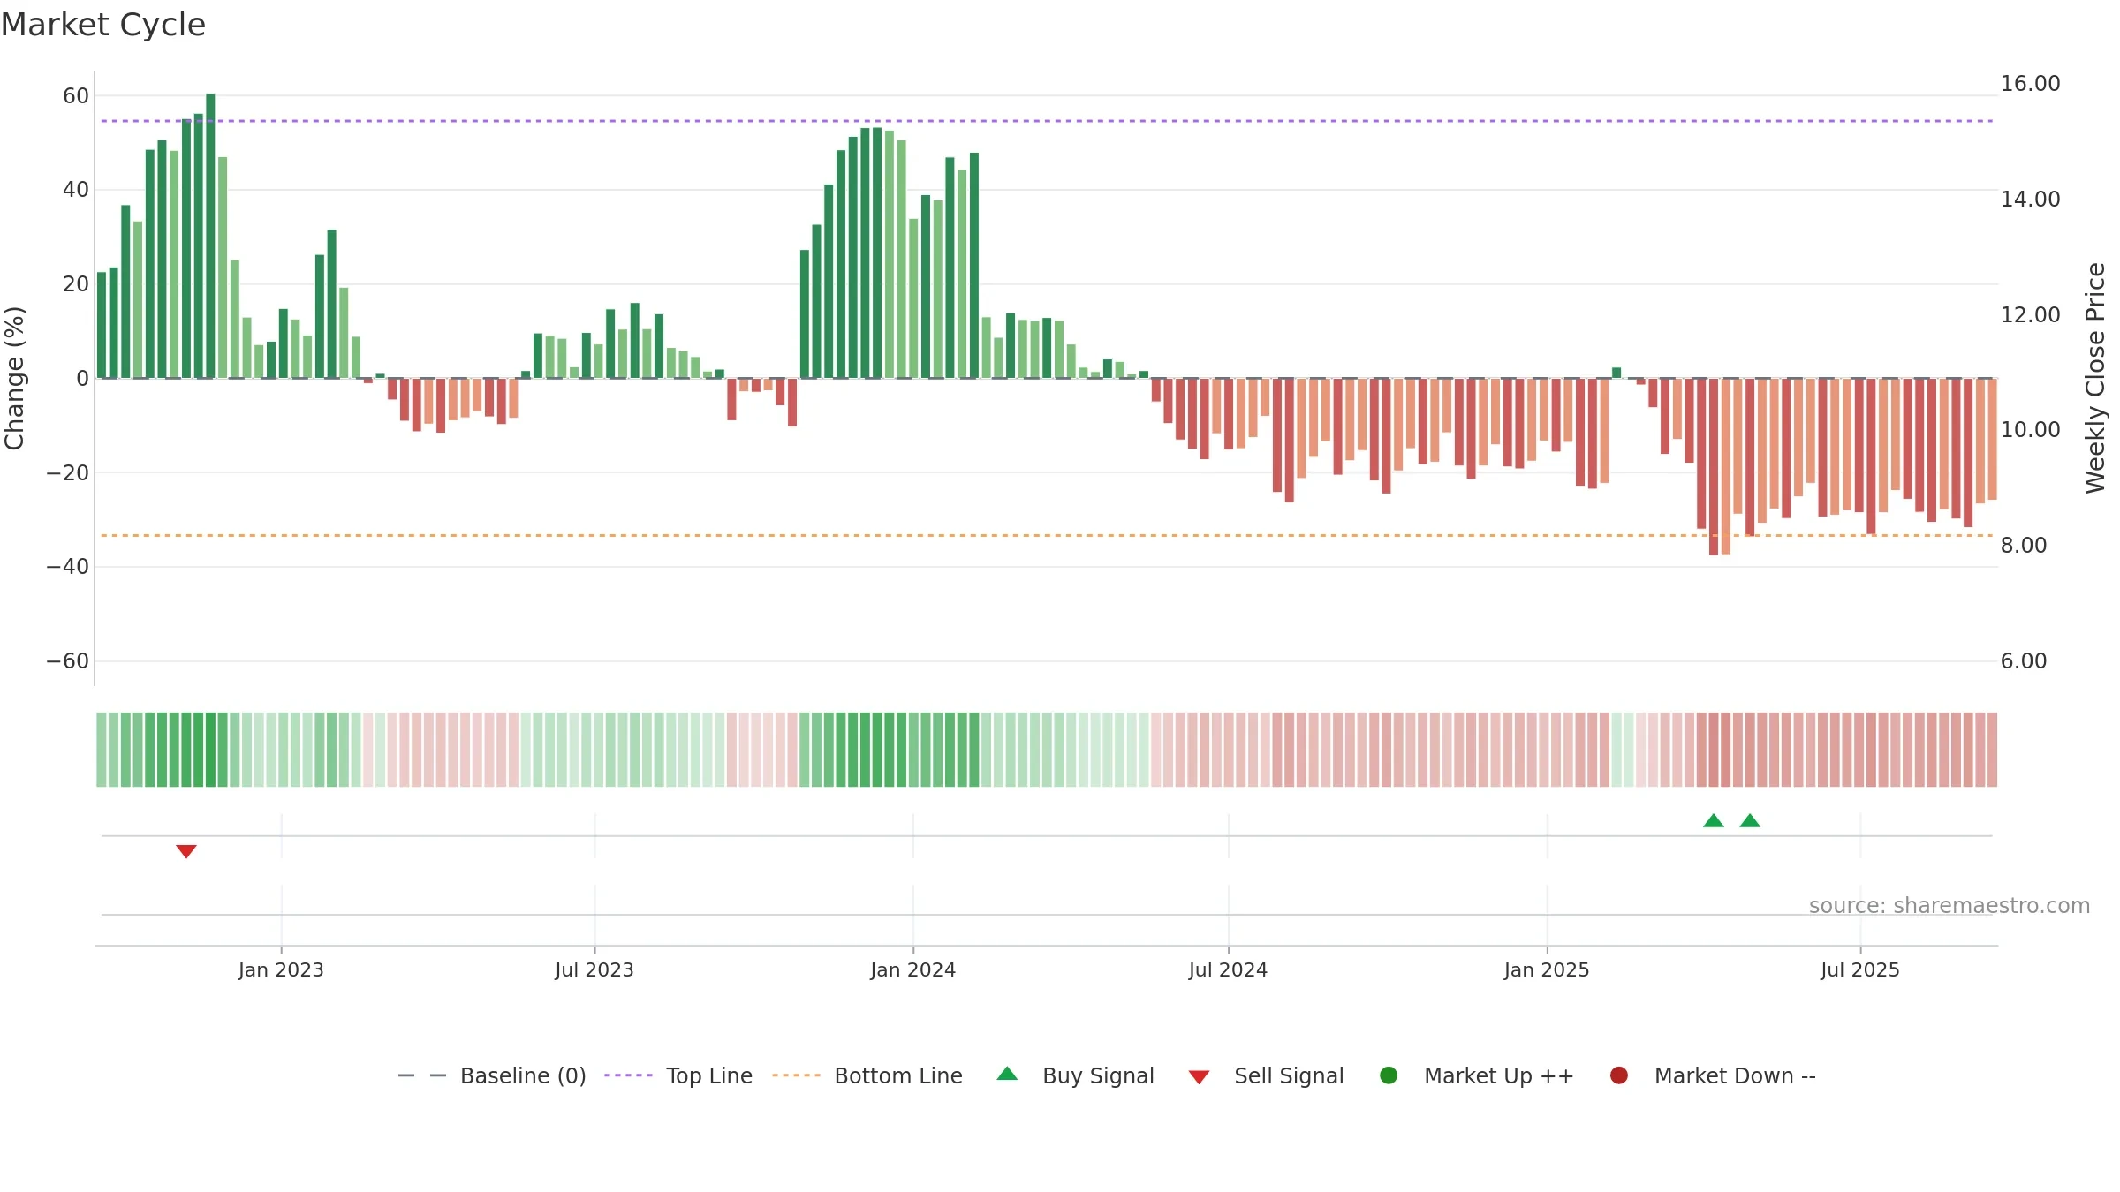Screen dimensions: 2120x1192
Task: Click the red sell signal triangle marker
Action: tap(185, 851)
